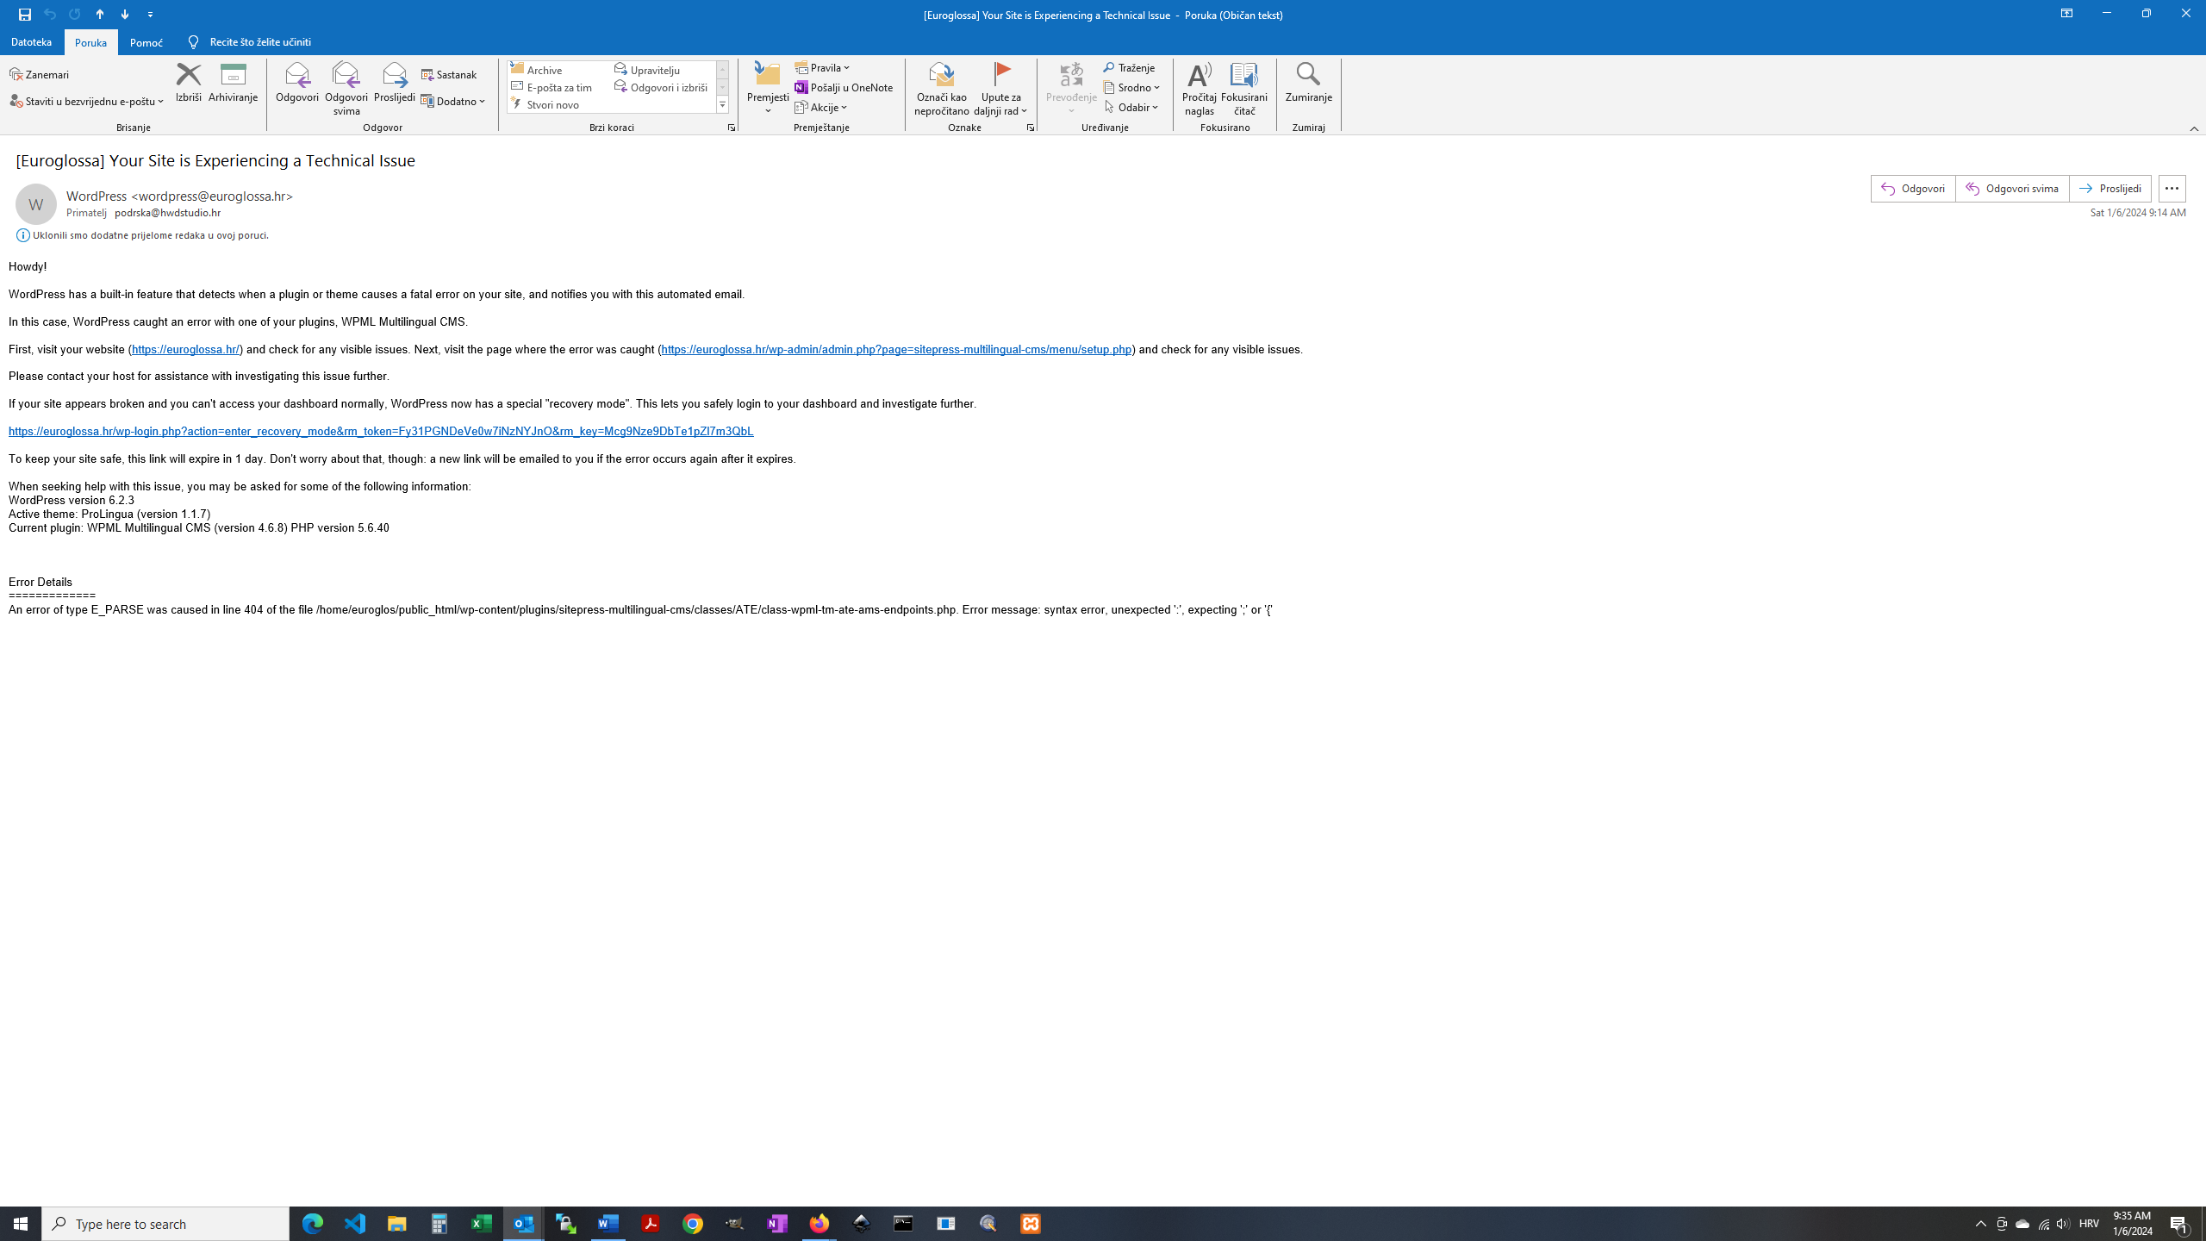Image resolution: width=2206 pixels, height=1241 pixels.
Task: Open 'Upute za daljnji rad' flag menu
Action: click(1000, 89)
